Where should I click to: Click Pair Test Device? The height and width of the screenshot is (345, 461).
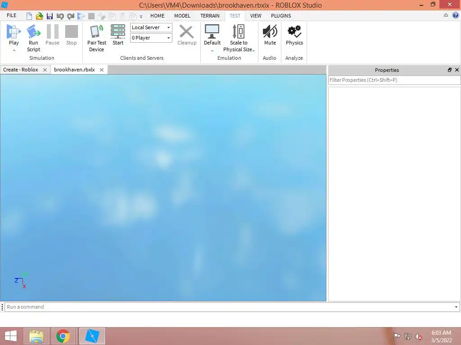click(x=96, y=38)
